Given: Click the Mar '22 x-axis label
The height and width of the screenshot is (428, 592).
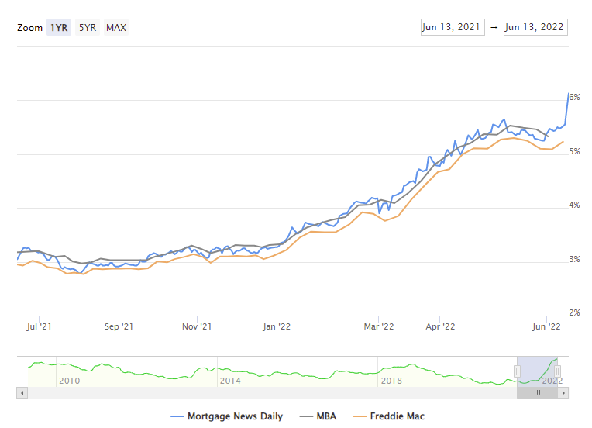Looking at the screenshot, I should coord(379,326).
